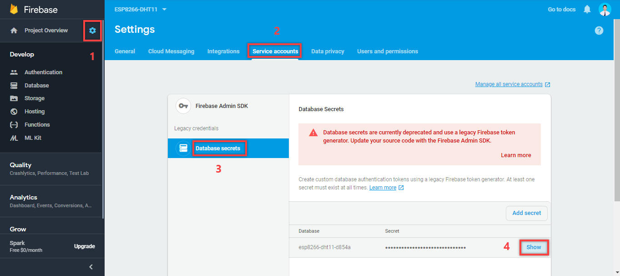Click the ML Kit icon
The width and height of the screenshot is (620, 276).
[14, 138]
